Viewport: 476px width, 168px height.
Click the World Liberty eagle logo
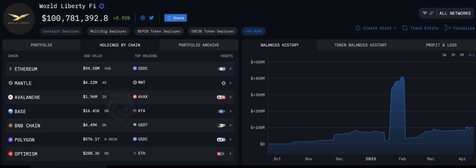19,19
